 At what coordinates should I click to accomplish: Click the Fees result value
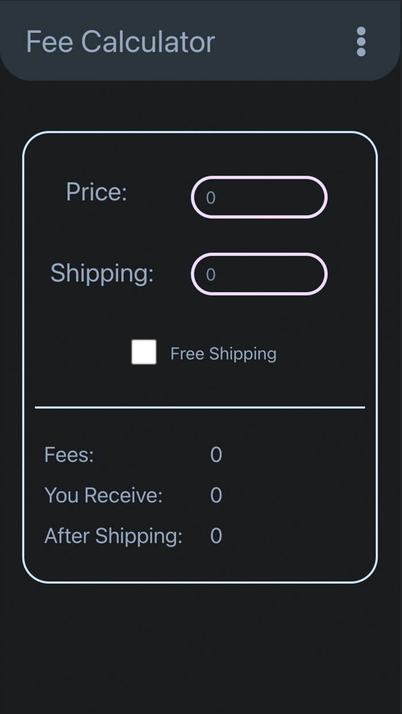[x=216, y=455]
